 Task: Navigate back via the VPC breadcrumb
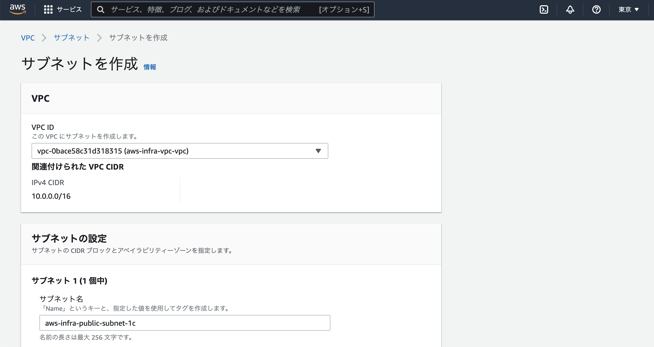click(28, 38)
